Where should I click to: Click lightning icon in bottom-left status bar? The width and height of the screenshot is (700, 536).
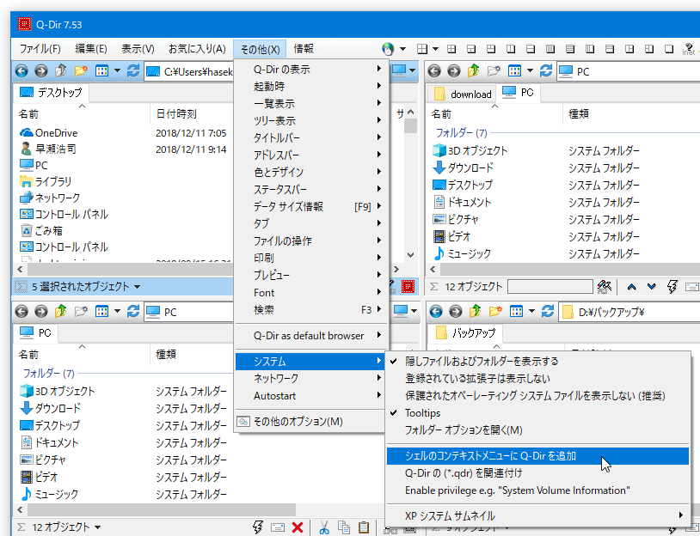[258, 527]
